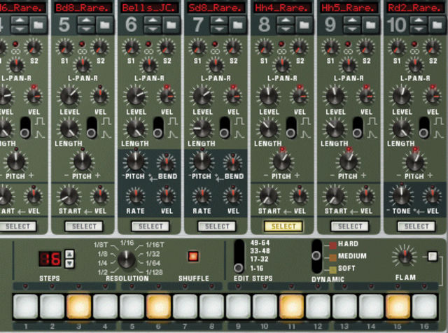Open sample browser folder for channel 6
The image size is (448, 333).
pyautogui.click(x=171, y=25)
